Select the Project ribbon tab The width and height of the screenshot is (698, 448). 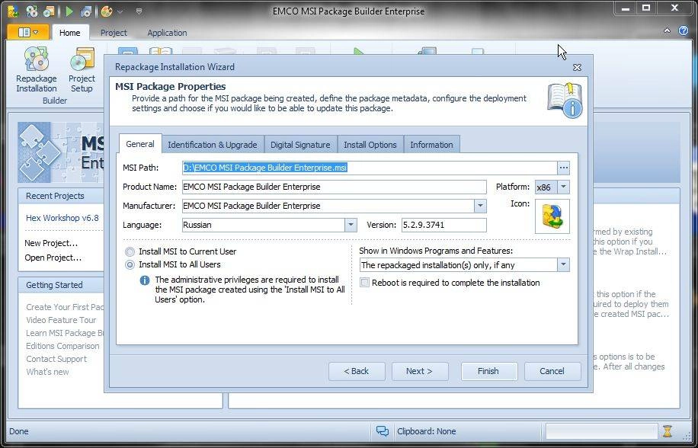click(x=114, y=33)
